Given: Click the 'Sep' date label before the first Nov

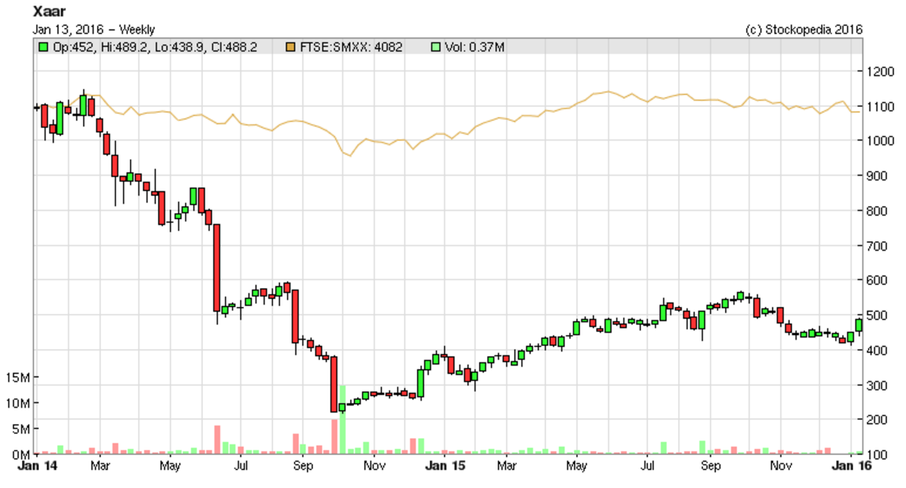Looking at the screenshot, I should pos(303,465).
